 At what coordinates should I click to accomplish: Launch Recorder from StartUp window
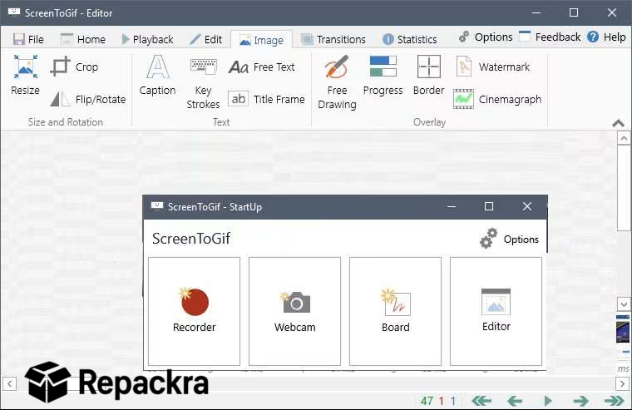pos(194,311)
